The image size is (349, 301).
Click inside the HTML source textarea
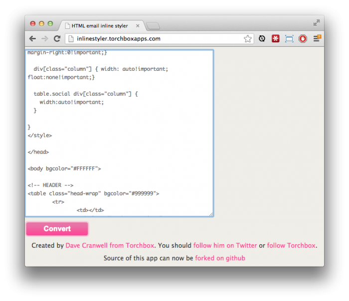coord(120,133)
